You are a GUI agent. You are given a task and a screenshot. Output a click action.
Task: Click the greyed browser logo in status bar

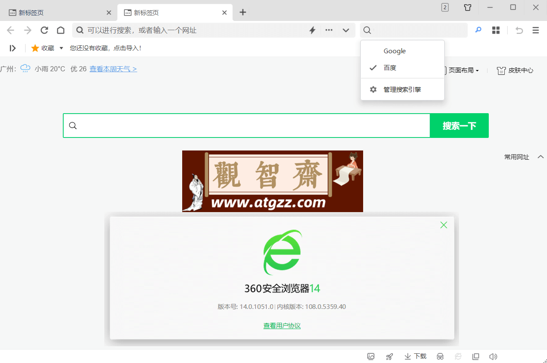(458, 357)
